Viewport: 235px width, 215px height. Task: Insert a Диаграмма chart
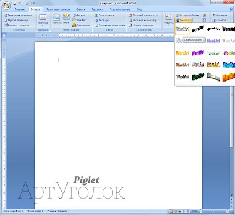click(x=81, y=25)
